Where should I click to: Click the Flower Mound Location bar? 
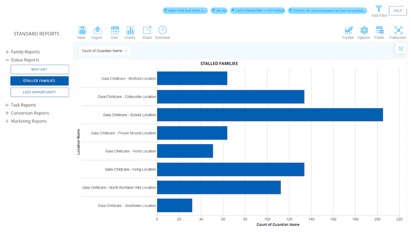[x=192, y=133]
